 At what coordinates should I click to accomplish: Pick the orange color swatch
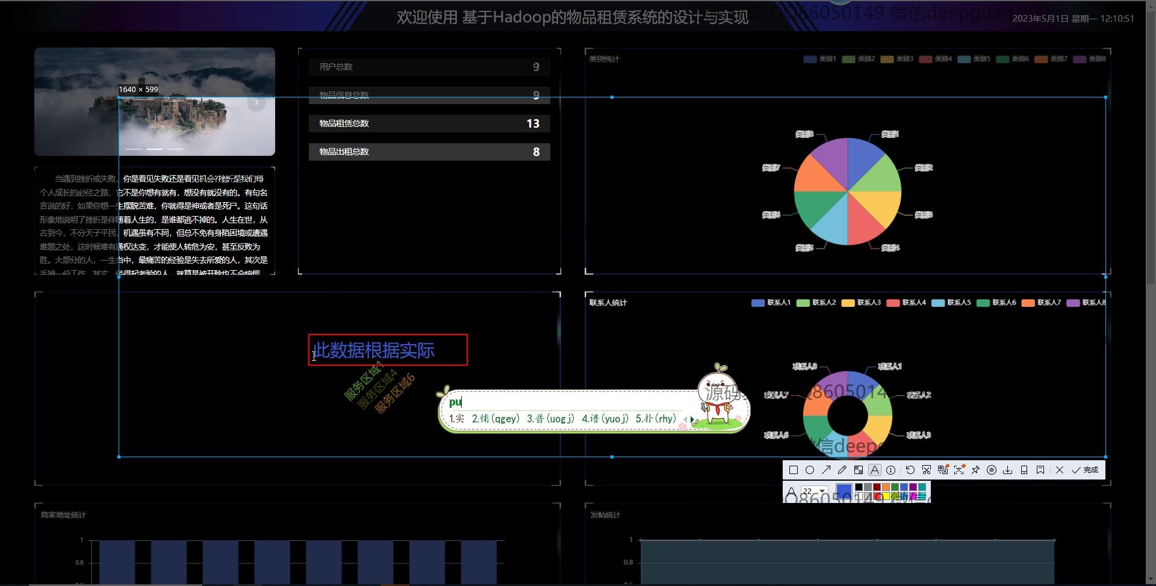[x=886, y=487]
